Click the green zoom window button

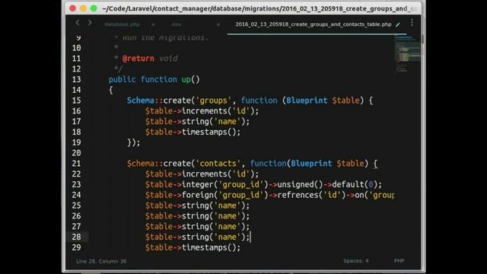pyautogui.click(x=94, y=8)
